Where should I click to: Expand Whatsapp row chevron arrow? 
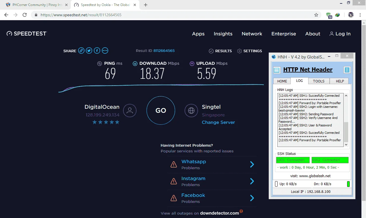pyautogui.click(x=252, y=164)
